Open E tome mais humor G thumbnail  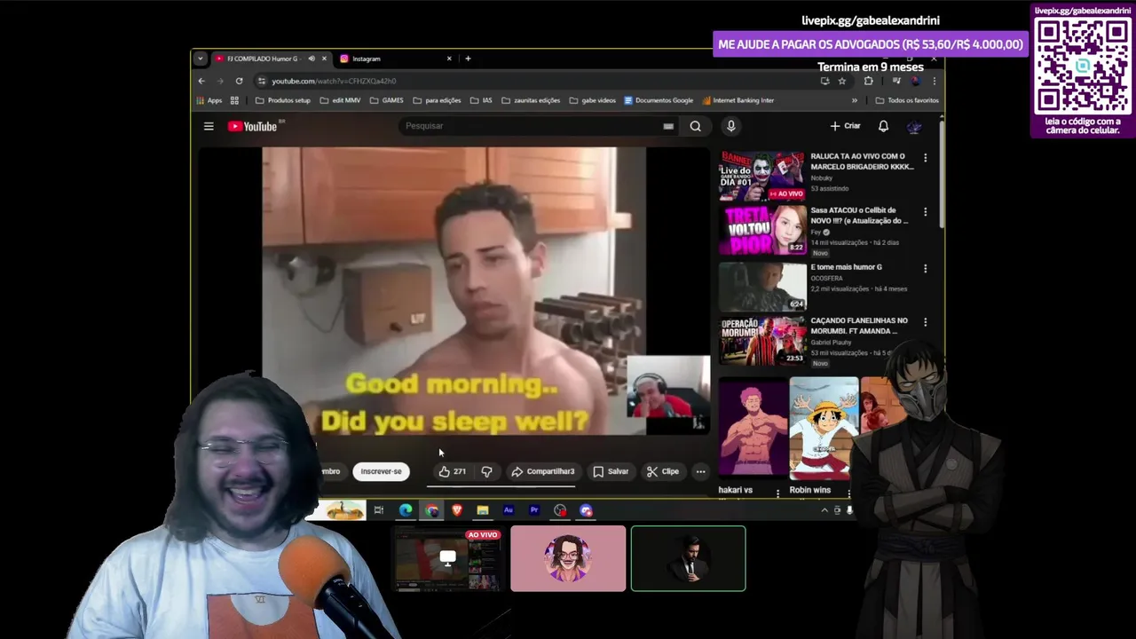(x=762, y=286)
